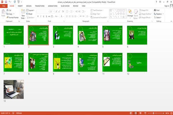
Task: Open the Arrange tool
Action: point(130,14)
